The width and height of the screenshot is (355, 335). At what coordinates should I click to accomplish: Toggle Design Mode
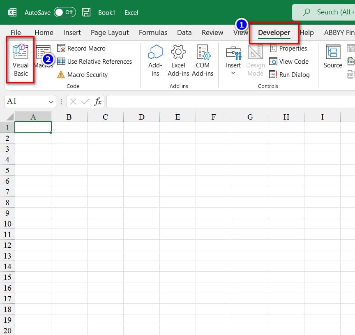[x=255, y=60]
